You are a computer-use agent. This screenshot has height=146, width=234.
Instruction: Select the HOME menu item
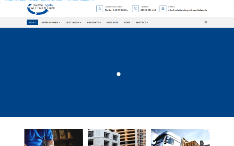[x=32, y=23]
